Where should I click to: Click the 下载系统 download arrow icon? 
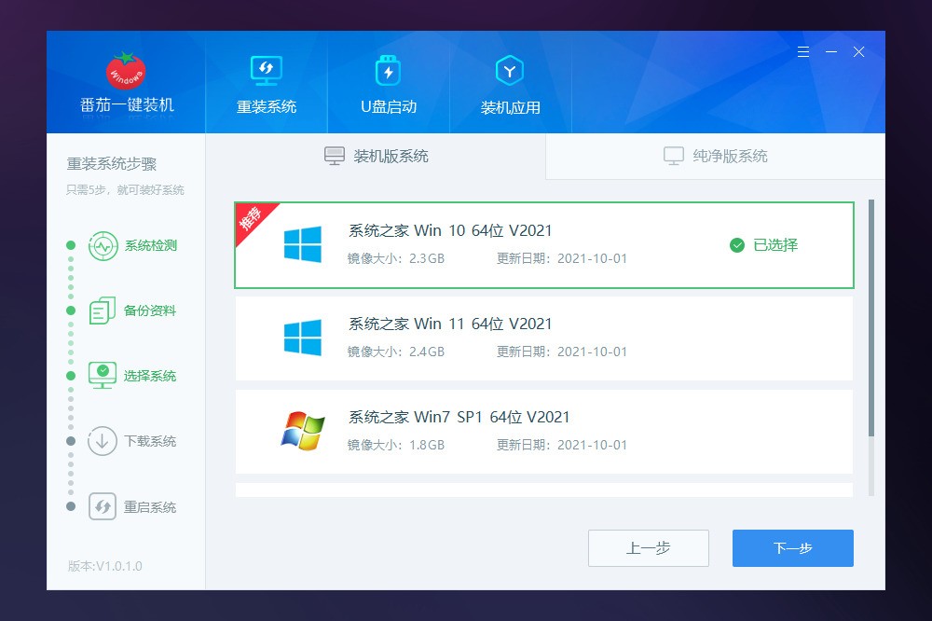coord(103,441)
